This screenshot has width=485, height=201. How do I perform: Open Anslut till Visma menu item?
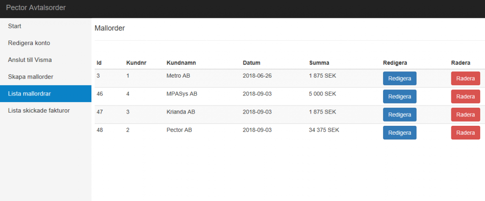point(45,60)
